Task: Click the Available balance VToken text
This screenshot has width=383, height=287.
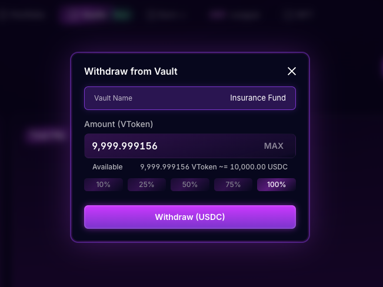Action: (x=214, y=167)
